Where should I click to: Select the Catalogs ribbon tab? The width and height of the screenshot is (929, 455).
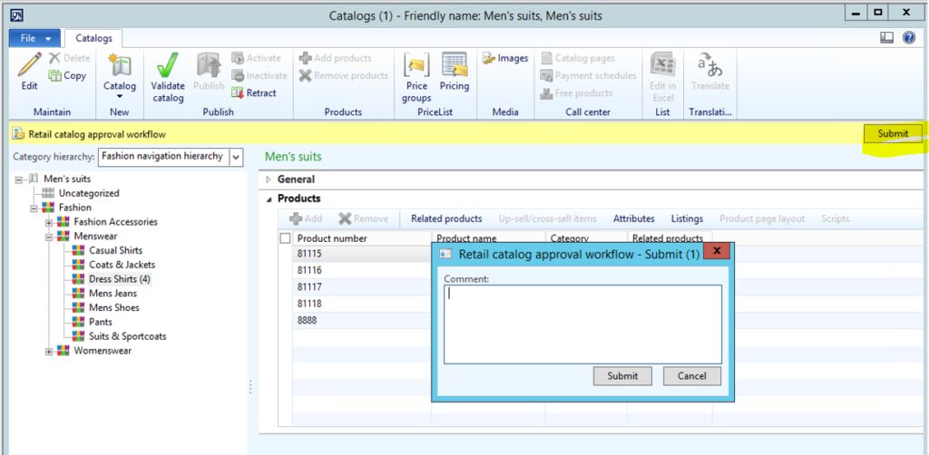(x=93, y=38)
